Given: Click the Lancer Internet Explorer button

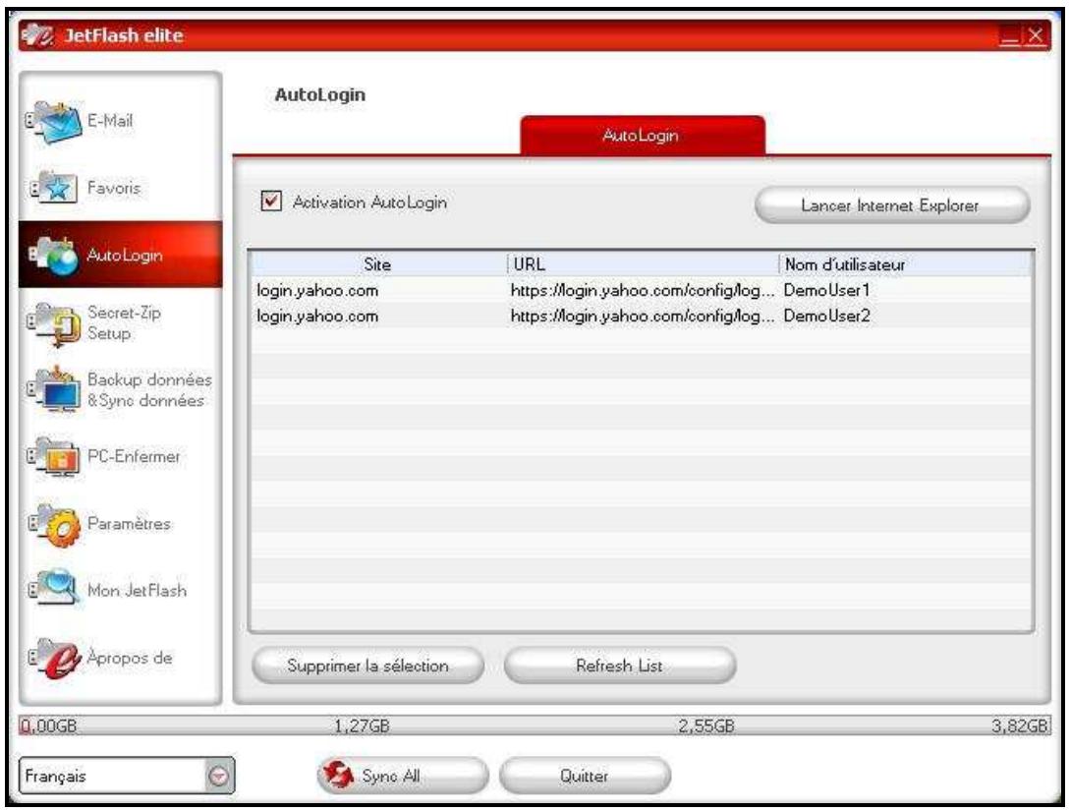Looking at the screenshot, I should pyautogui.click(x=891, y=205).
